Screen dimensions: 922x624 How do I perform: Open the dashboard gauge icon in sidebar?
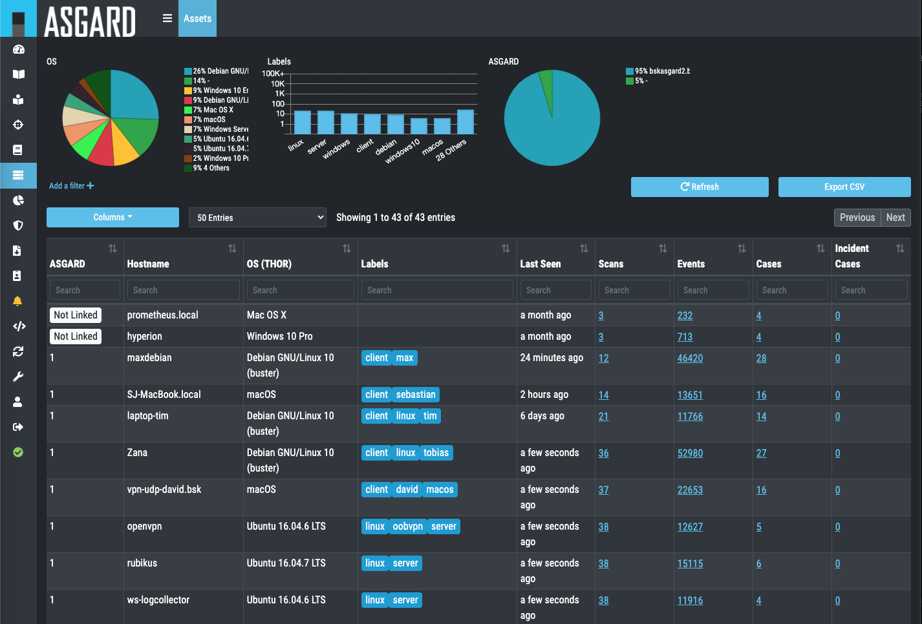click(x=18, y=50)
